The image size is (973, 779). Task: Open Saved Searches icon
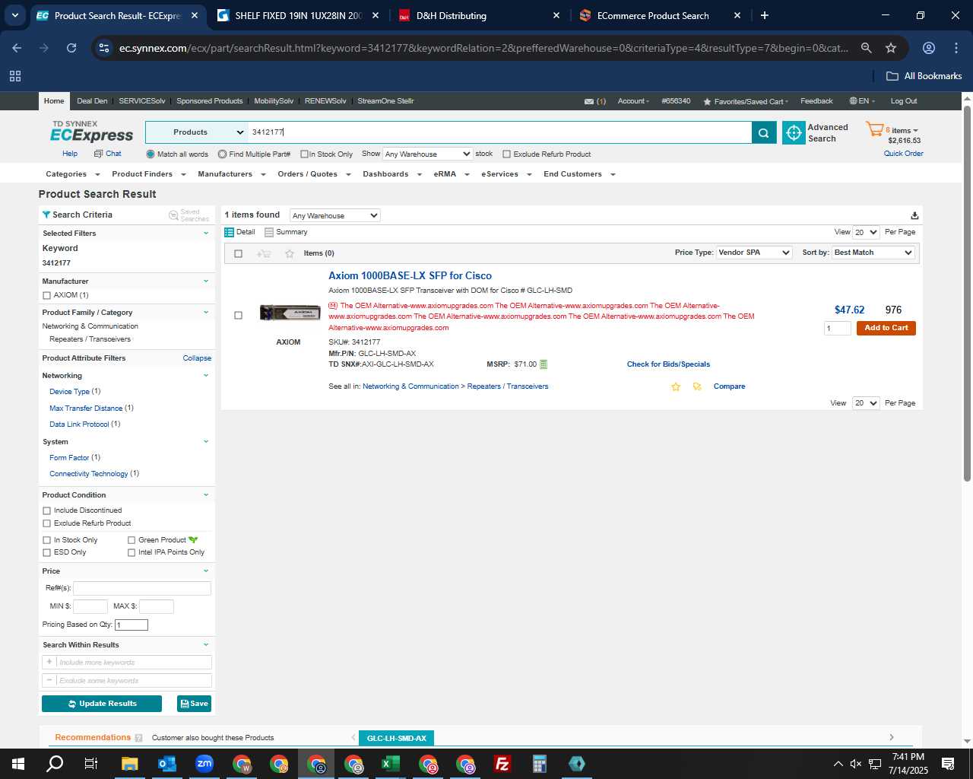(173, 215)
